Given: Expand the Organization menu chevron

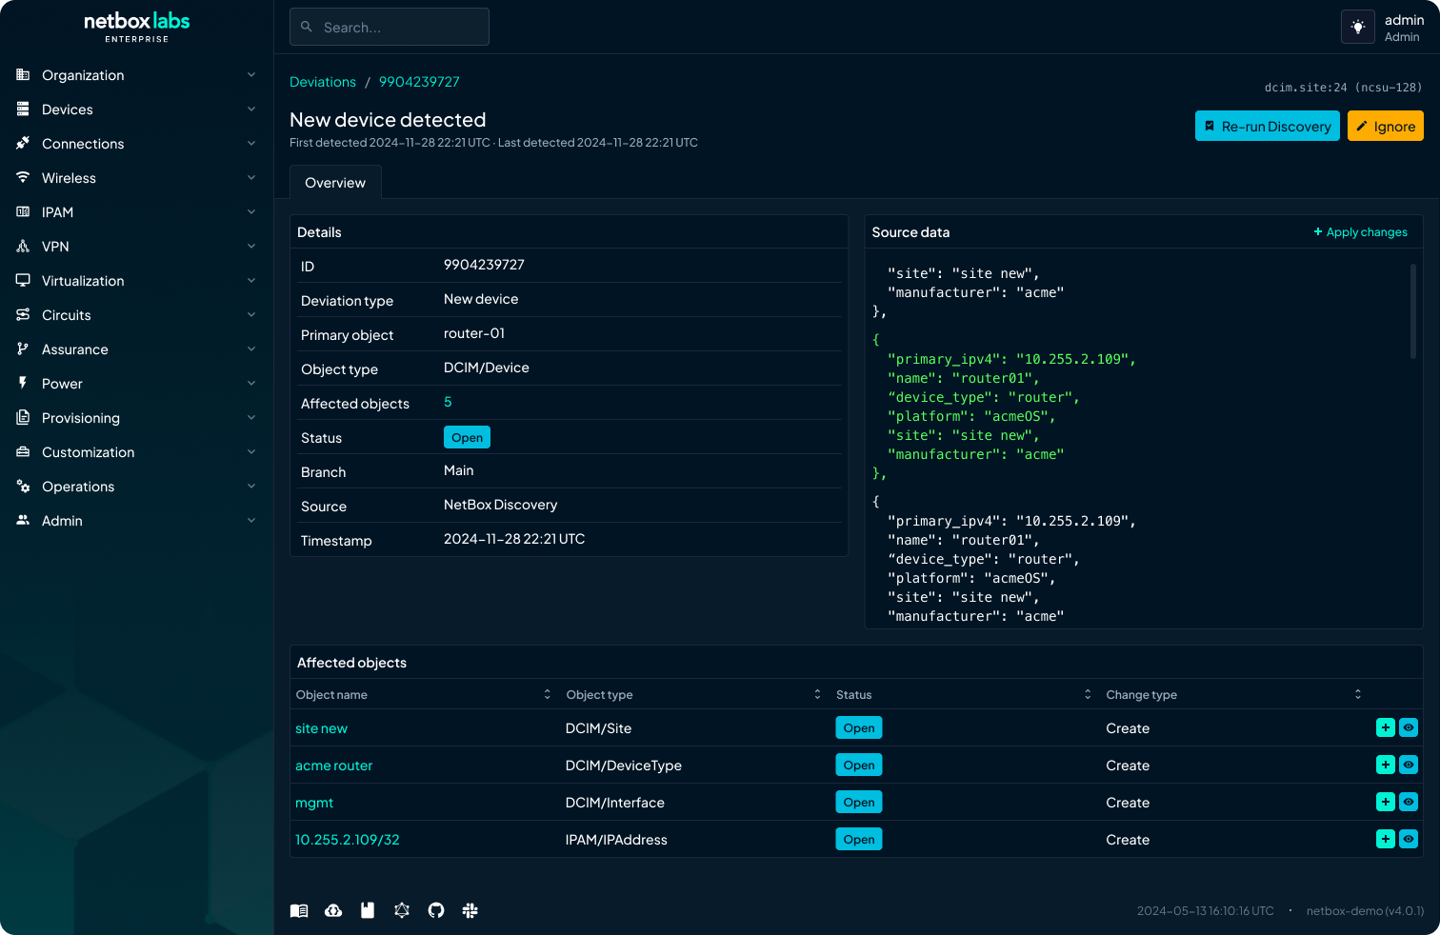Looking at the screenshot, I should 251,74.
